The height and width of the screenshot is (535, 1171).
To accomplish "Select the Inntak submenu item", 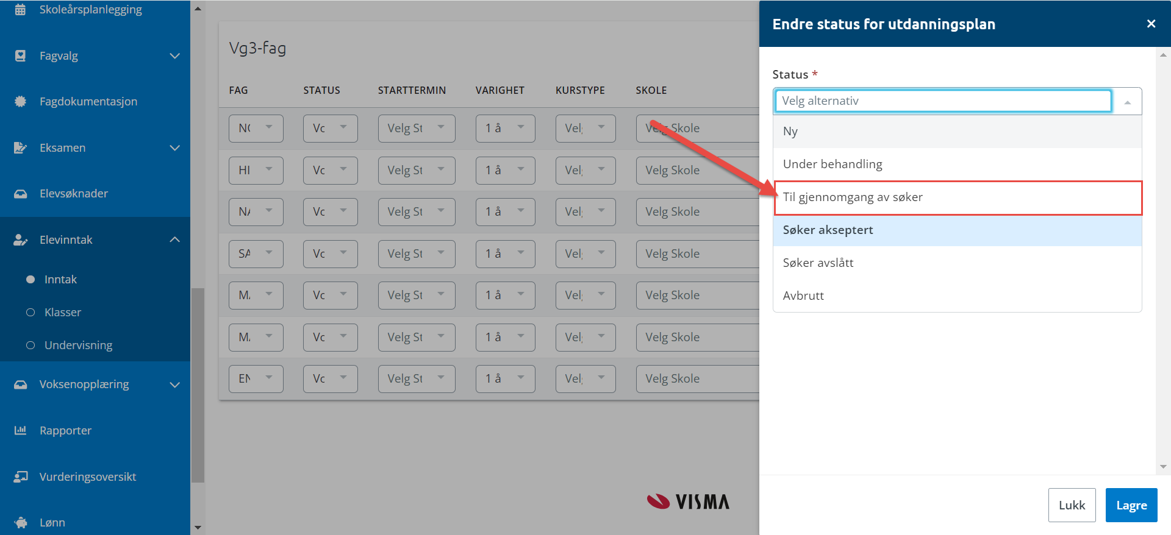I will click(60, 279).
